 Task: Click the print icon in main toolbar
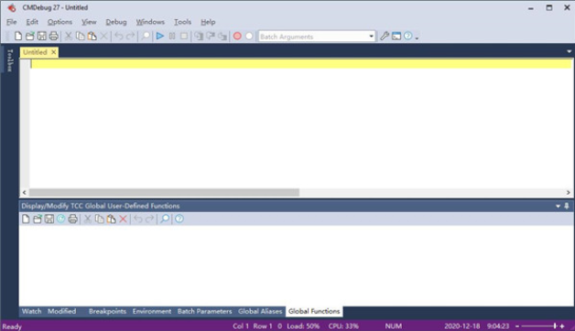point(53,36)
